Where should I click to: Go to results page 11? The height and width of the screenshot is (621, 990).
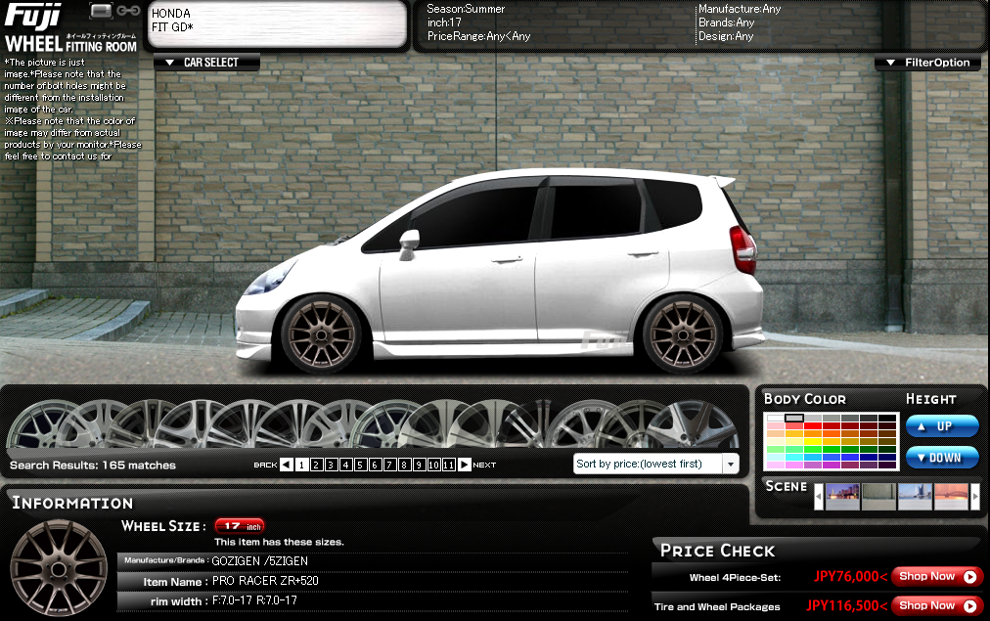coord(448,466)
